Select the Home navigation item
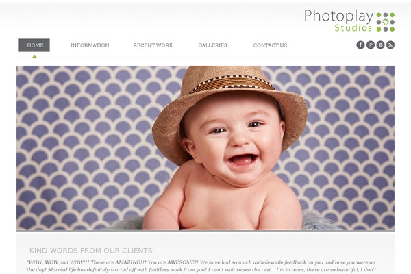This screenshot has width=411, height=274. tap(34, 45)
